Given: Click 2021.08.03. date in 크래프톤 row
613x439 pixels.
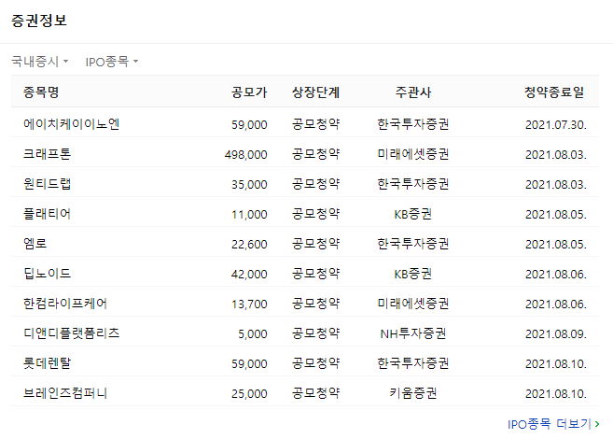Looking at the screenshot, I should [555, 154].
